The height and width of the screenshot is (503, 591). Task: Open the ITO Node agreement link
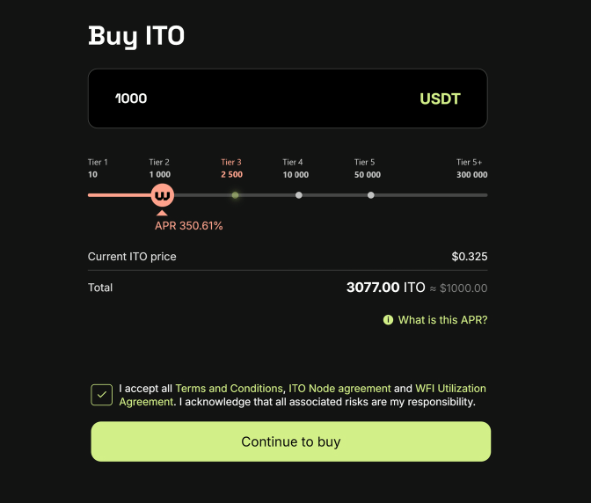click(x=340, y=389)
